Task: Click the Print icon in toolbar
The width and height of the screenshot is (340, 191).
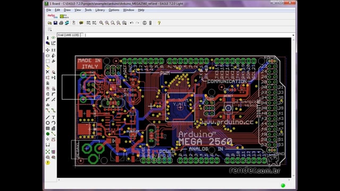Action: click(61, 23)
